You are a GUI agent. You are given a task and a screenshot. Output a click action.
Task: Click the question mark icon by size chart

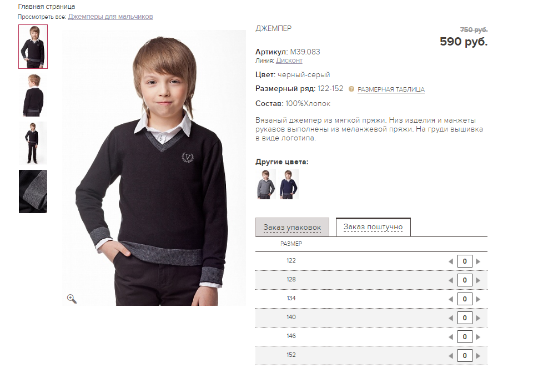(351, 89)
